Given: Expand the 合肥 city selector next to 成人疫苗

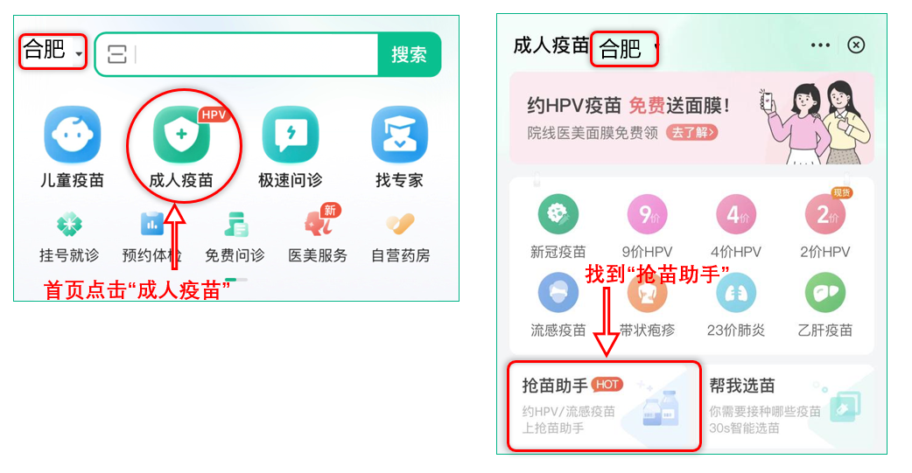Looking at the screenshot, I should click(x=625, y=49).
